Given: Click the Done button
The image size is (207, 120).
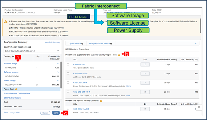Looking at the screenshot, I should click(56, 113).
